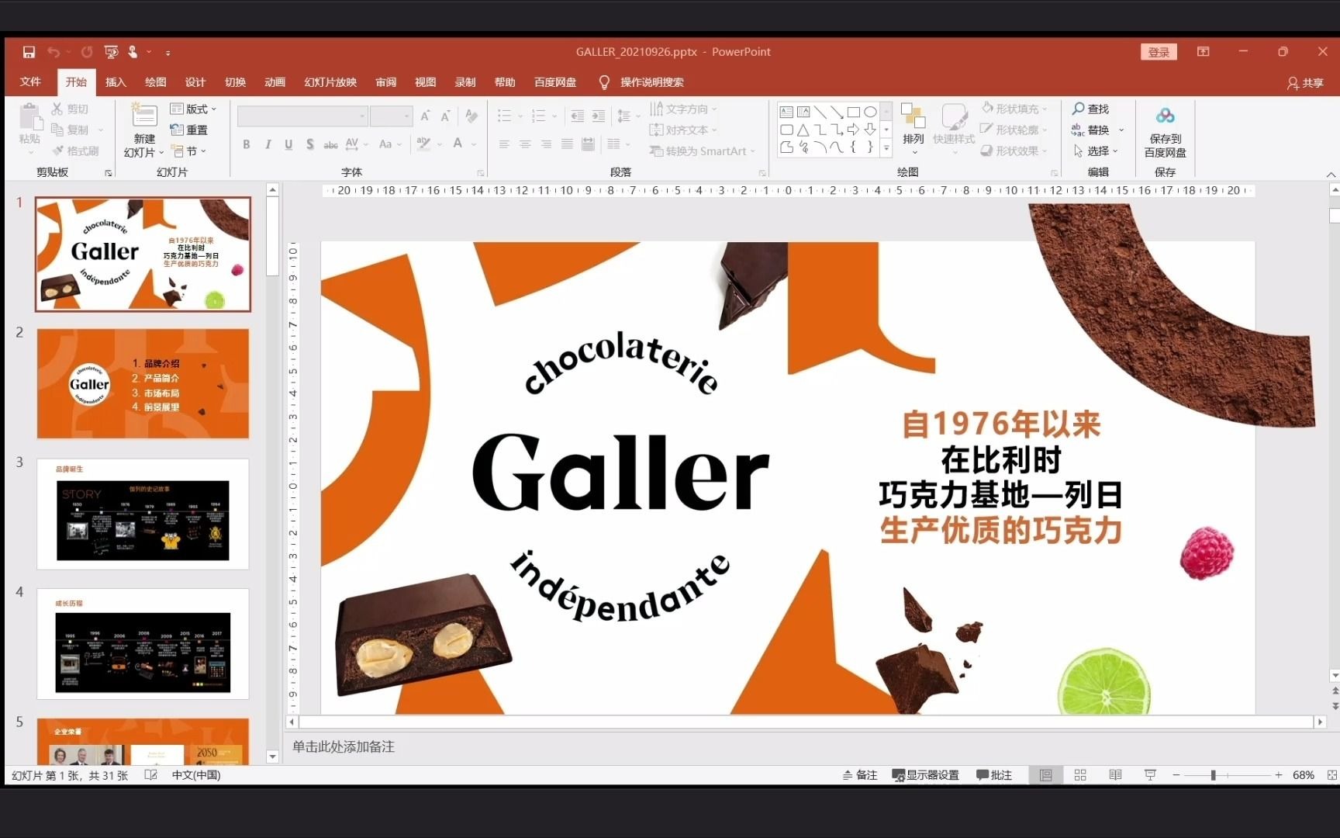This screenshot has height=838, width=1340.
Task: Select the oval shape in shapes gallery
Action: point(870,112)
